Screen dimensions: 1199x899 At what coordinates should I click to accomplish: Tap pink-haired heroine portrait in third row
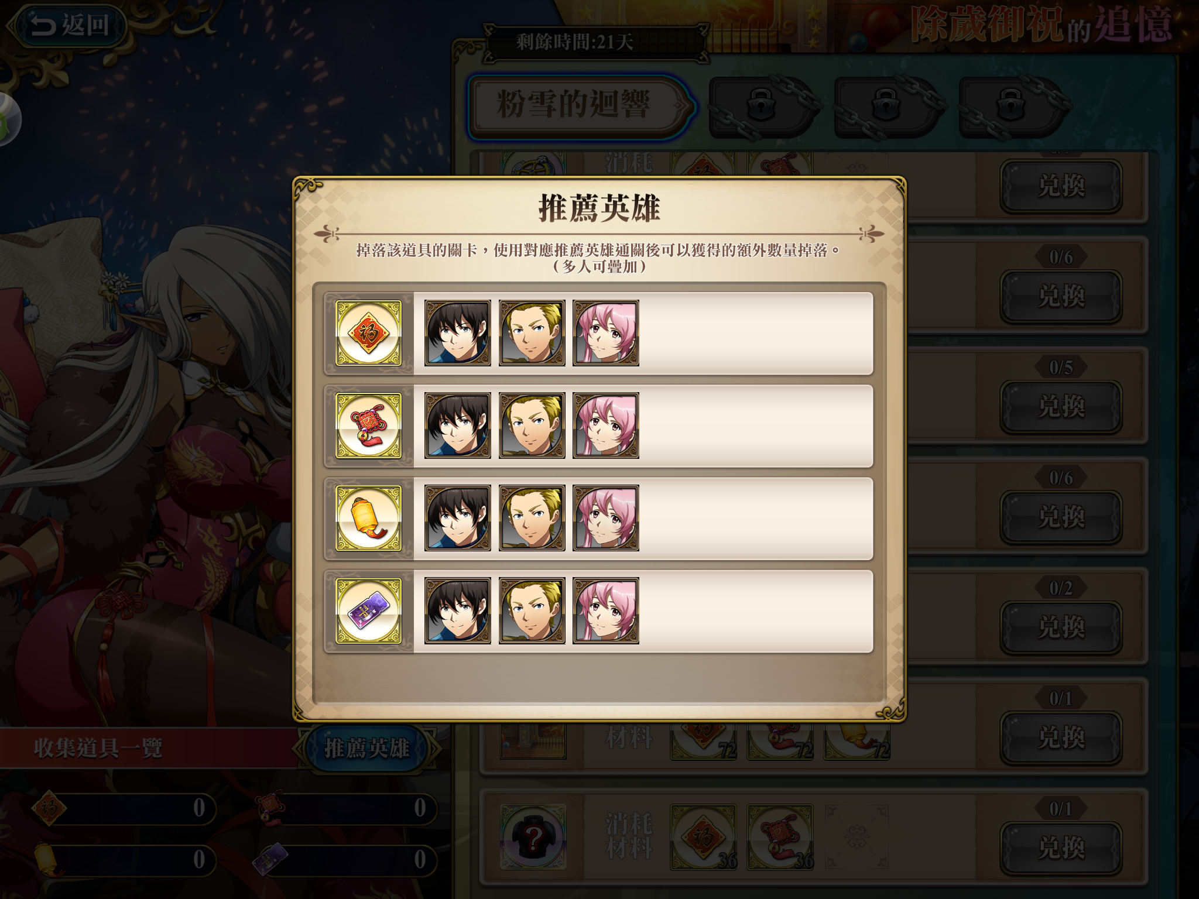click(x=606, y=518)
